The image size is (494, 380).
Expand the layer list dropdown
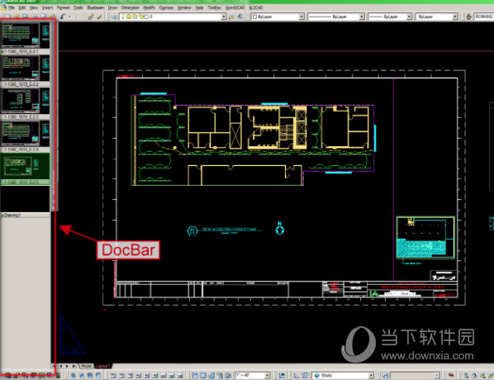point(223,17)
